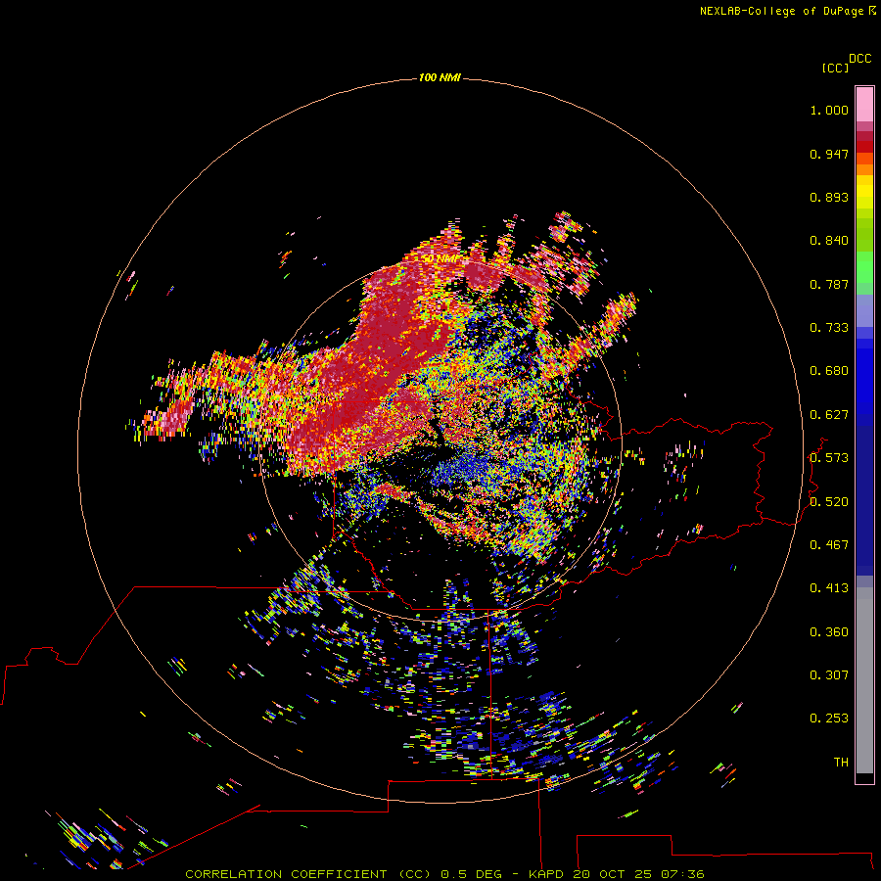Click the 0.733 legend value
Viewport: 881px width, 881px height.
pyautogui.click(x=829, y=328)
